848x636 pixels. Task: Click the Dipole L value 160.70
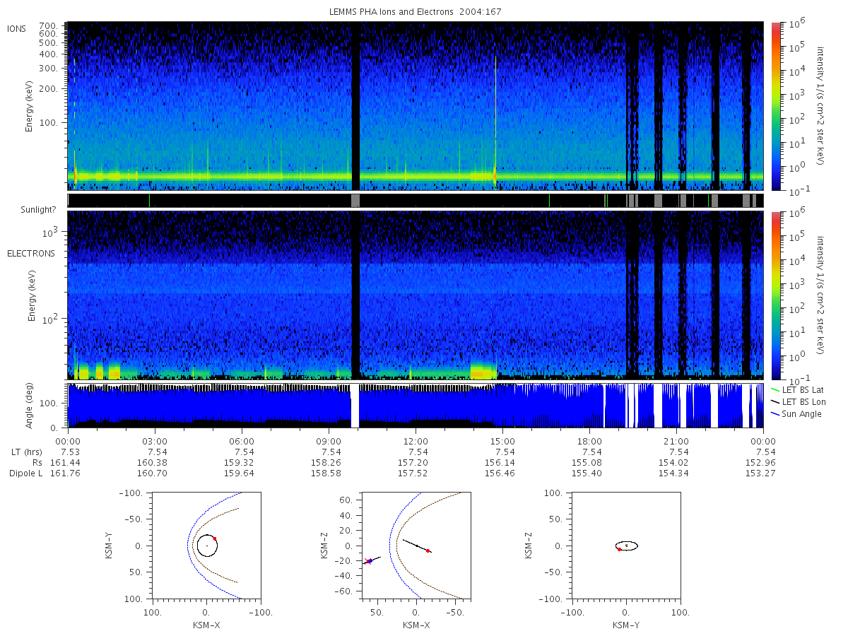click(152, 473)
